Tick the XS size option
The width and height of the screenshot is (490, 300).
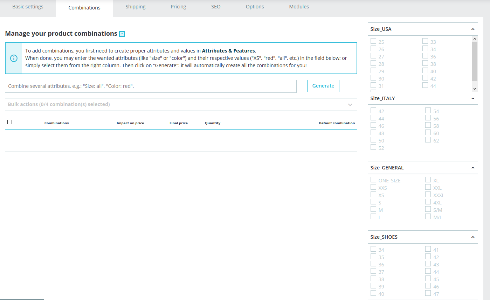[x=373, y=194]
